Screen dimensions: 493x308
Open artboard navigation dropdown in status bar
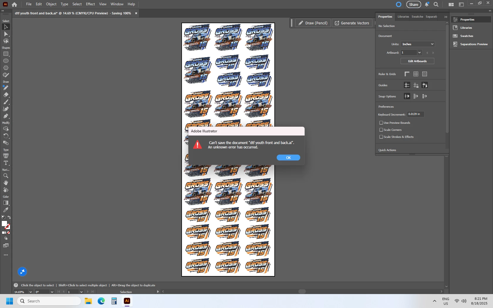pos(81,292)
